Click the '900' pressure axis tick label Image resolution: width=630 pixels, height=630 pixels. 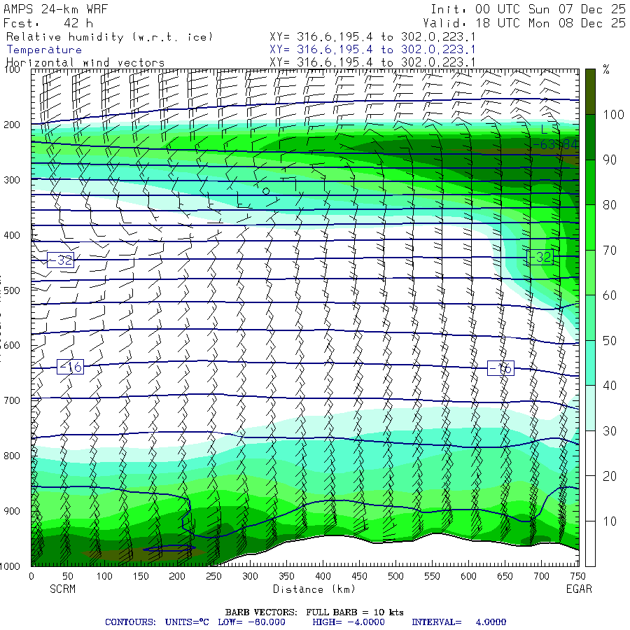pos(12,511)
